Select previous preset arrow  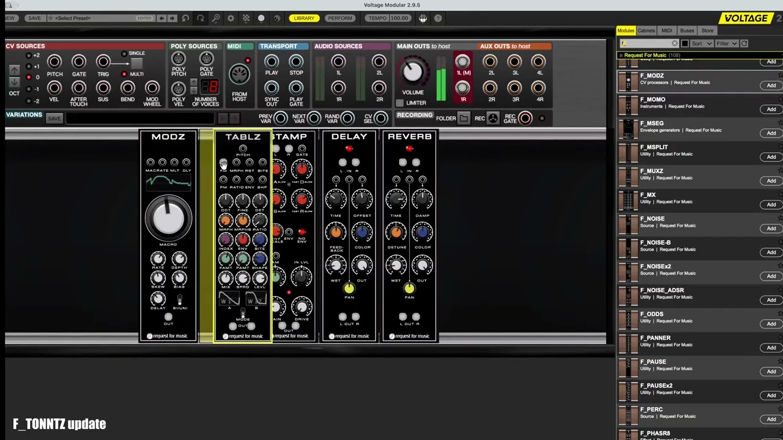point(161,18)
